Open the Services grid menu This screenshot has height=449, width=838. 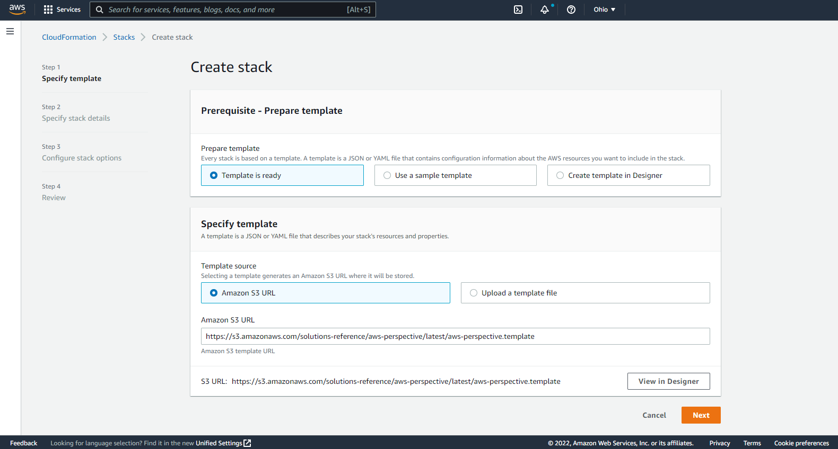point(62,10)
